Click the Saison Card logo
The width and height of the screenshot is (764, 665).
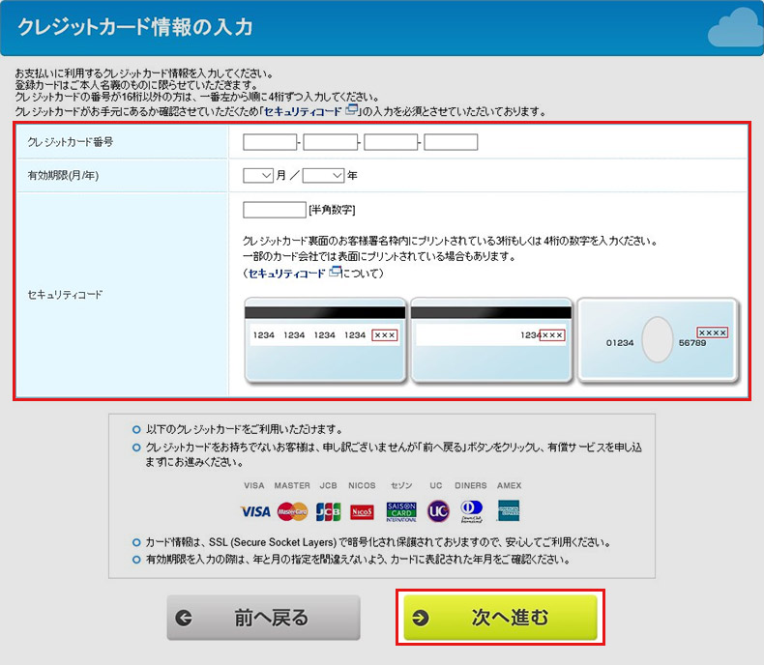click(x=401, y=510)
